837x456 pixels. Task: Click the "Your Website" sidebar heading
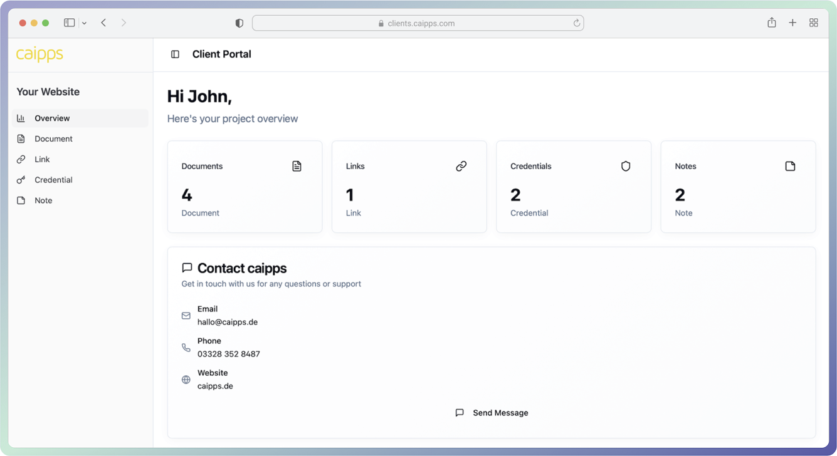pos(48,92)
